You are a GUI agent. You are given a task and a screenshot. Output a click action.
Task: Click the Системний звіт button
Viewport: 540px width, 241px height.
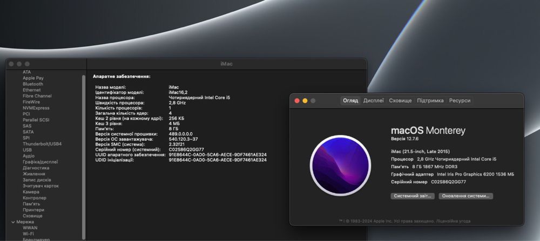412,196
